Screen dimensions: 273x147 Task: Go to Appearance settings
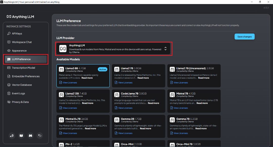point(26,51)
